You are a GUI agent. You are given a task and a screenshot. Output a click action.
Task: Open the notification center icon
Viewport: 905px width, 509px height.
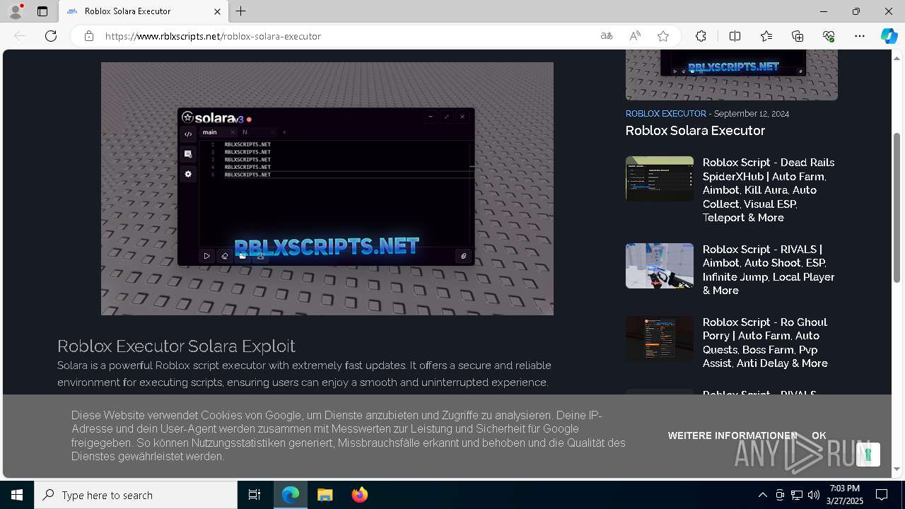coord(882,495)
